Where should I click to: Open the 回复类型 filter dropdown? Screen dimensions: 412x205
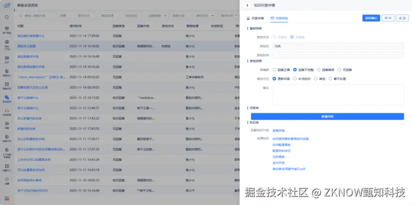point(158,16)
